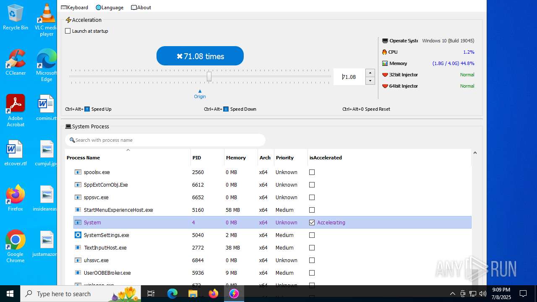This screenshot has width=537, height=302.
Task: Select the SppExtComObj.Exe process name
Action: [106, 185]
